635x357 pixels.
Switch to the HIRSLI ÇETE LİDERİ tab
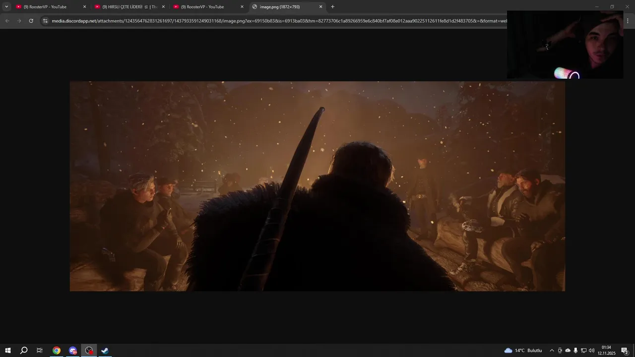coord(130,7)
